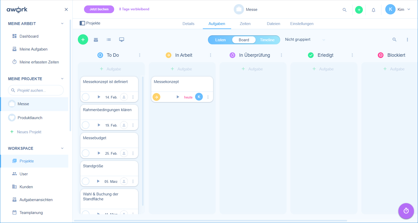The width and height of the screenshot is (418, 223).
Task: Mark Rahmenbedingungen klären as done
Action: pos(86,125)
